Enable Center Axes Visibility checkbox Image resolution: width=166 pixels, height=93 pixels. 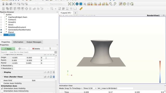pos(2,83)
